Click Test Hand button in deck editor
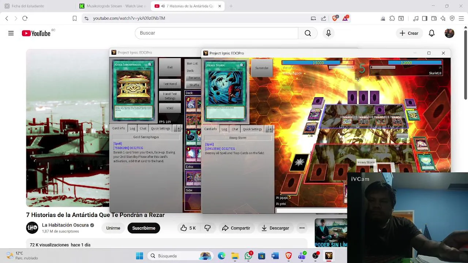The height and width of the screenshot is (263, 468). (170, 84)
